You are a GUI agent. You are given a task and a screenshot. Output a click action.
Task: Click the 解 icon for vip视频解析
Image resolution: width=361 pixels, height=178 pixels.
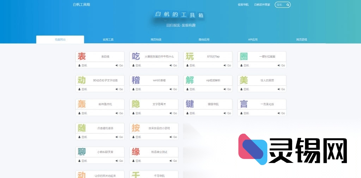click(190, 80)
